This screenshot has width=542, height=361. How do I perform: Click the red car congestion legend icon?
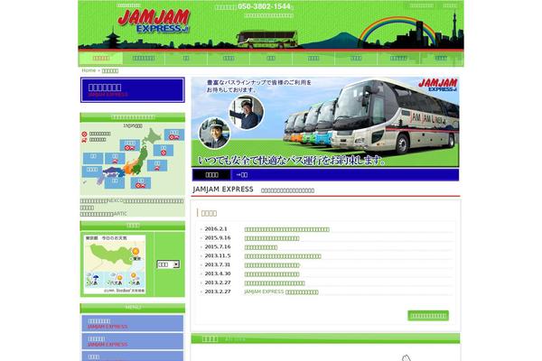84,140
